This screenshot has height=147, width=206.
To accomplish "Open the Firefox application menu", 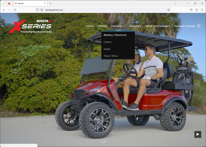I will (202, 10).
